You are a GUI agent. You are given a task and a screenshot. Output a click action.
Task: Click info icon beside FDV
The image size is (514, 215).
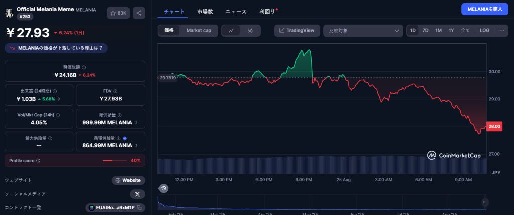pyautogui.click(x=116, y=92)
